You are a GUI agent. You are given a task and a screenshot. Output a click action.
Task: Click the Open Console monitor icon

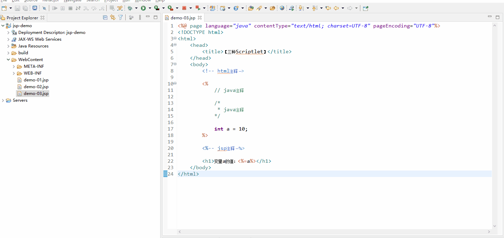[35, 8]
